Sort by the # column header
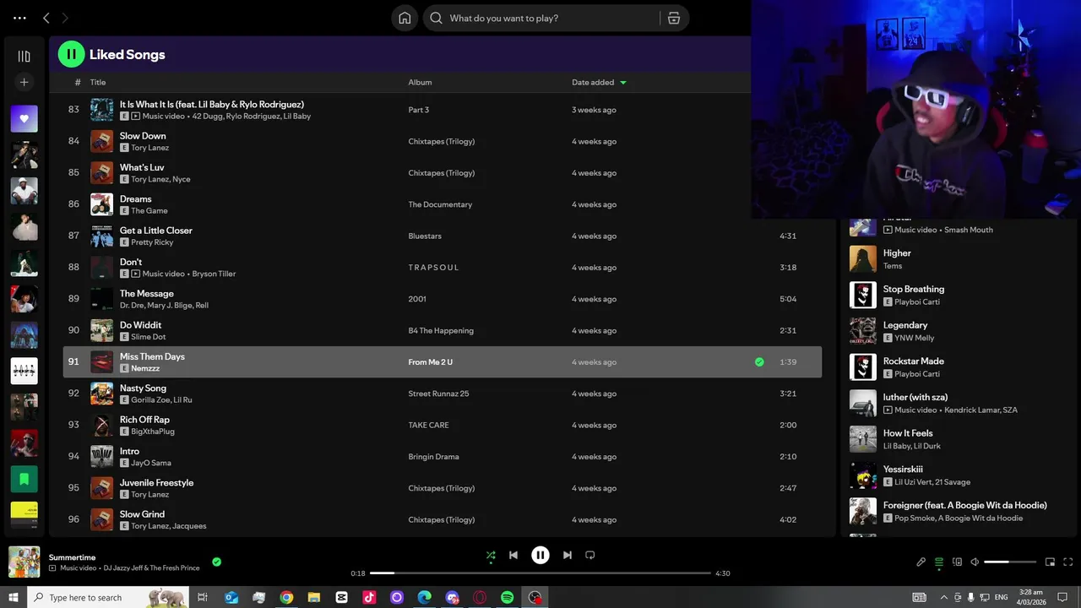The width and height of the screenshot is (1081, 608). click(x=78, y=82)
